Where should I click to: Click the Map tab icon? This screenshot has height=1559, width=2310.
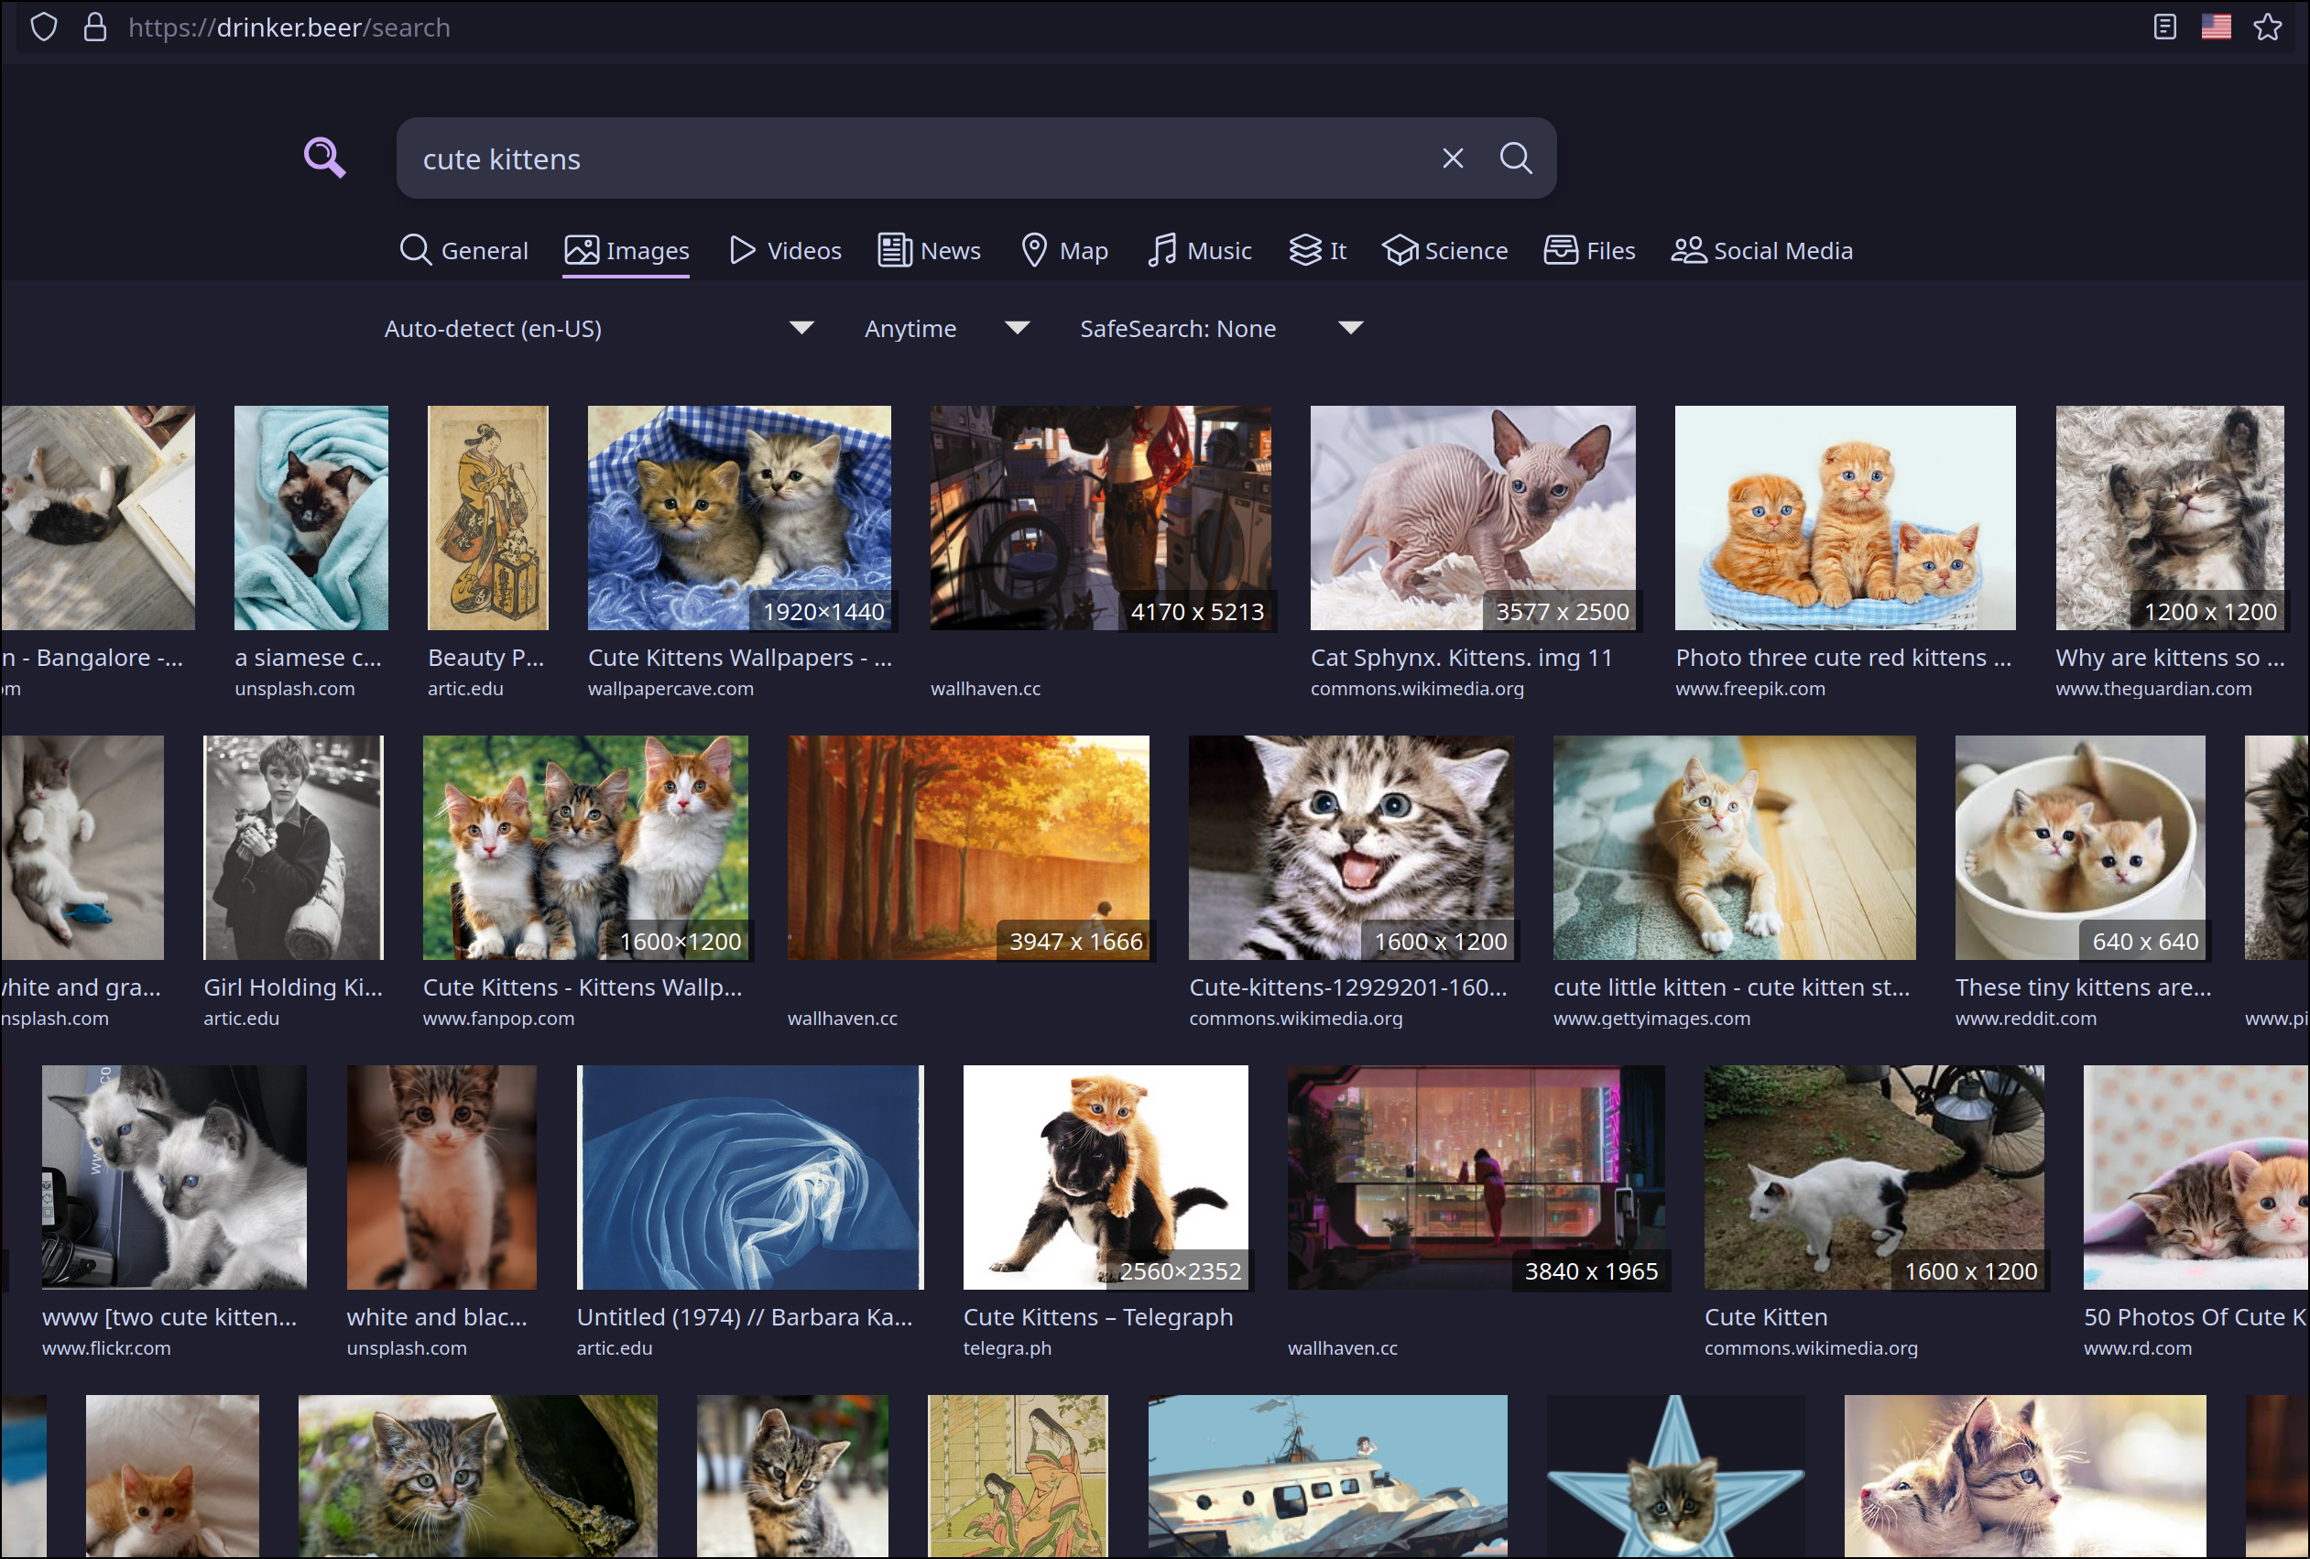[x=1033, y=251]
